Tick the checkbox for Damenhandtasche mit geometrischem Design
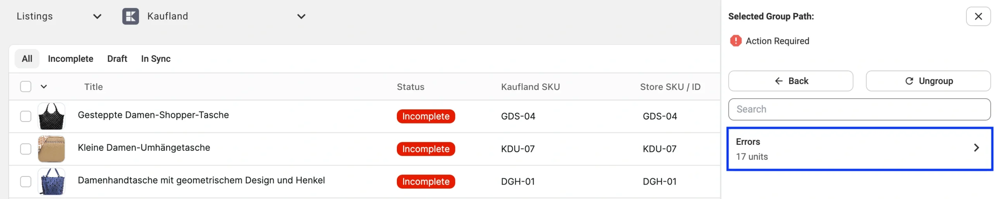Viewport: 998px width, 199px height. 26,181
